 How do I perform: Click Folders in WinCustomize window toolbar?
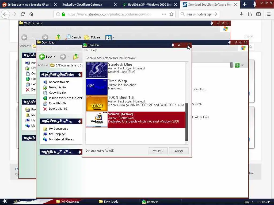(92, 37)
